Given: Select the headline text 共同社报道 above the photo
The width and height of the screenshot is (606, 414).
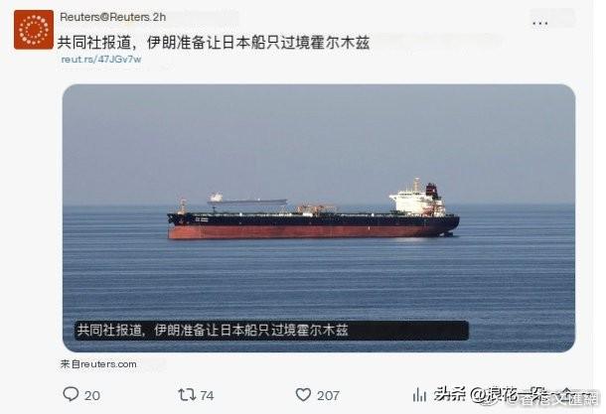Looking at the screenshot, I should [x=94, y=43].
